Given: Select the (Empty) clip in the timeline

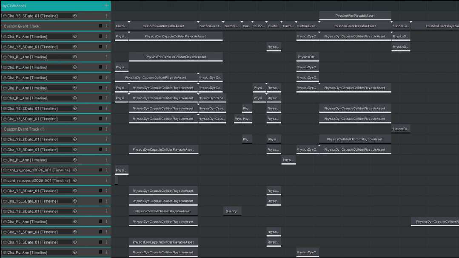Looking at the screenshot, I should [x=232, y=211].
